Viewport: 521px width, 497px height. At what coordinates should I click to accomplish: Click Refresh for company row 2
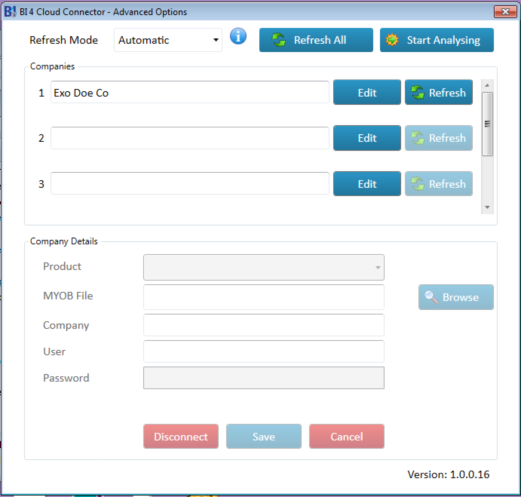coord(438,138)
